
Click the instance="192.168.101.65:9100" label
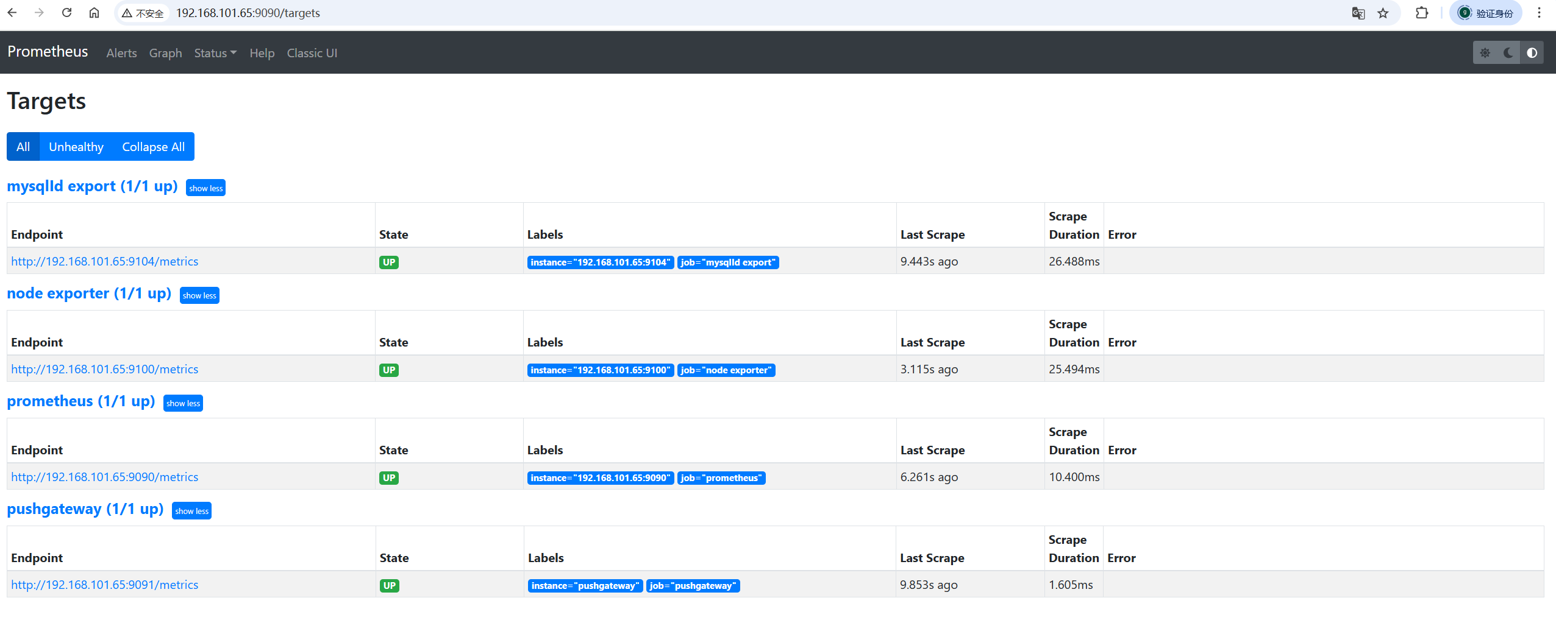tap(601, 370)
